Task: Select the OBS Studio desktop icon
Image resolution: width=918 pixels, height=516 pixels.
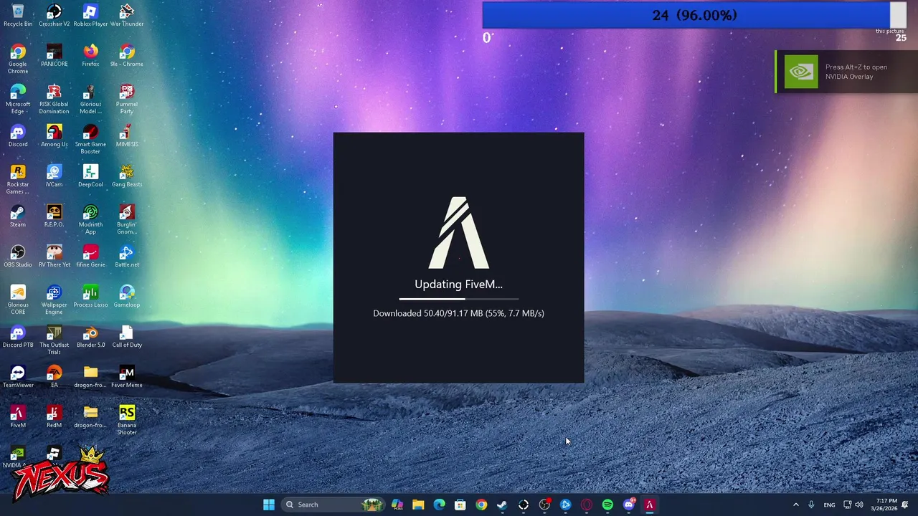Action: tap(18, 256)
